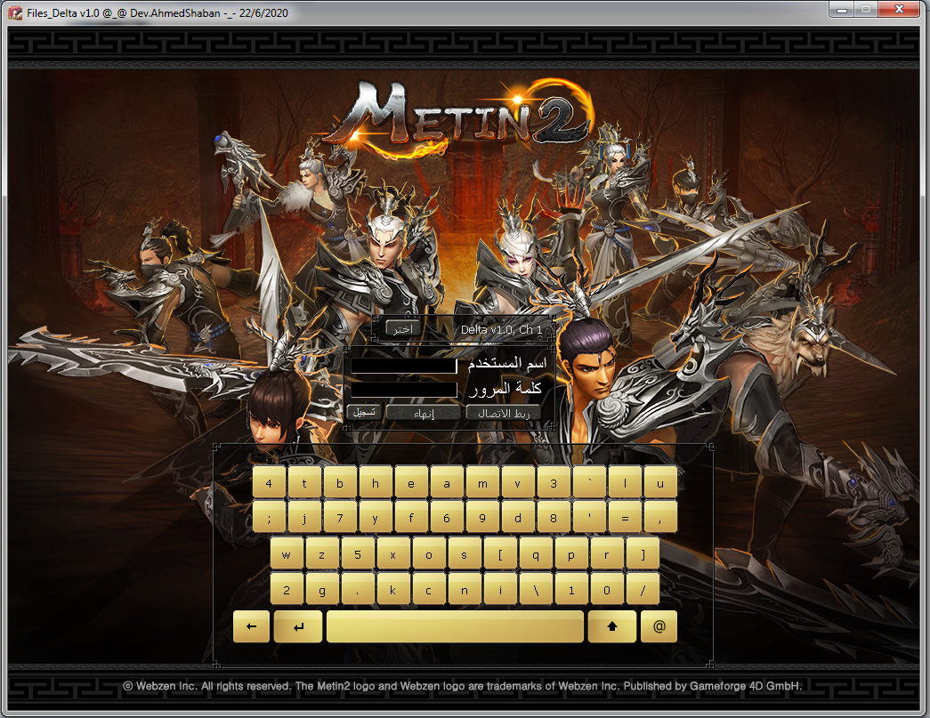Tap the 'x' key
Viewport: 930px width, 718px height.
[393, 555]
